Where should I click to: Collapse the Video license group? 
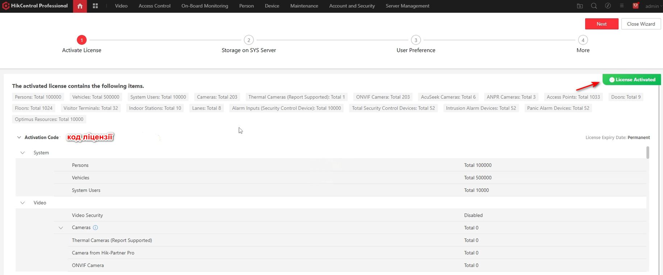[x=22, y=203]
